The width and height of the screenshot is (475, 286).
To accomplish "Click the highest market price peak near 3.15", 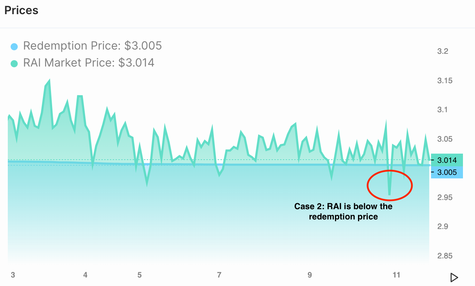I will [49, 81].
